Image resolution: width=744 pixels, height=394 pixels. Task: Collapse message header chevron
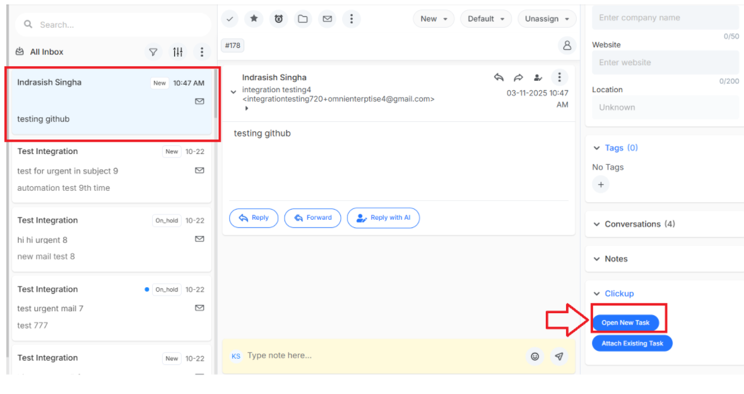point(233,92)
